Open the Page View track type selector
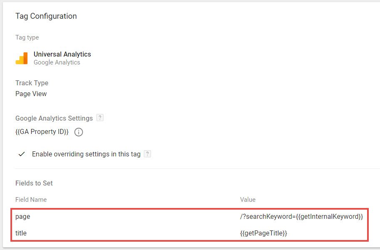Image resolution: width=380 pixels, height=250 pixels. pyautogui.click(x=31, y=94)
